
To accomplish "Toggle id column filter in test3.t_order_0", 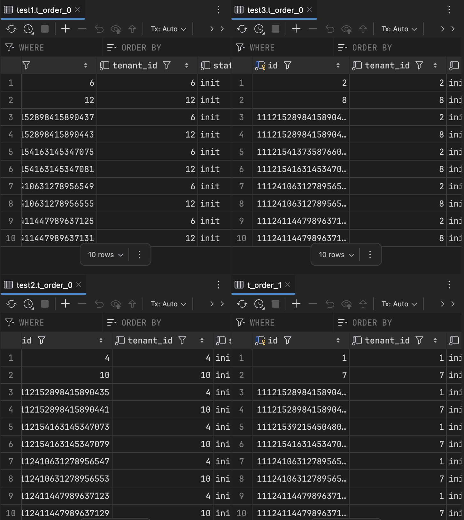I will [288, 66].
